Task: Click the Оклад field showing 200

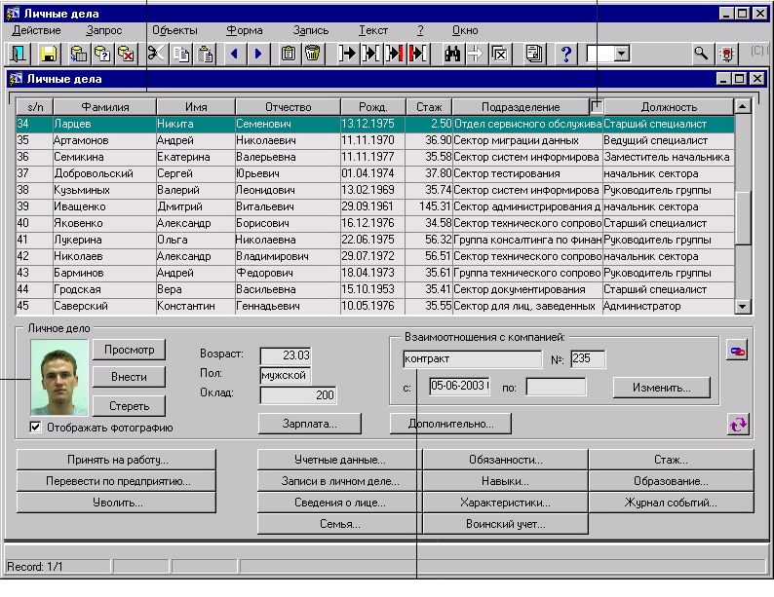Action: (x=298, y=394)
